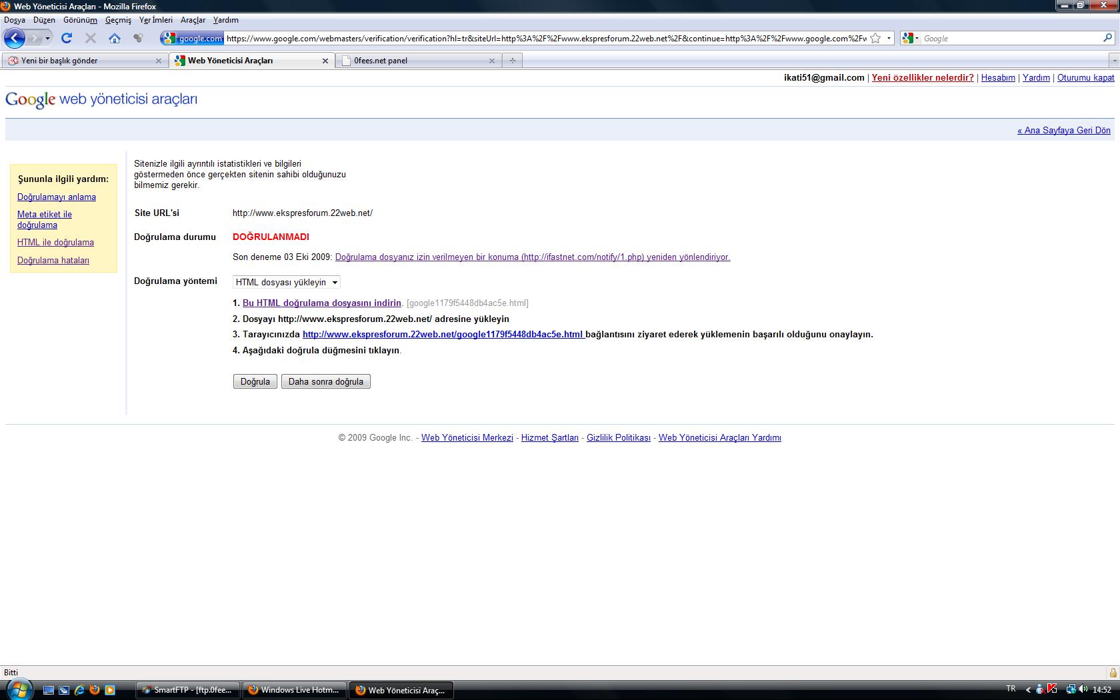
Task: Open the URL bar history dropdown
Action: coord(889,38)
